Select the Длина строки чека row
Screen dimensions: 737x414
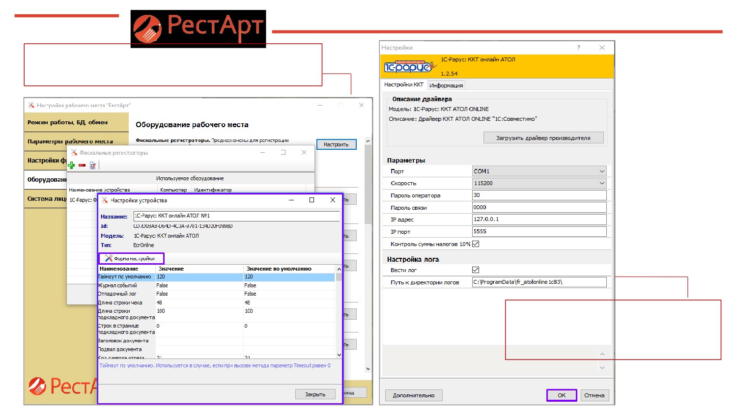217,303
